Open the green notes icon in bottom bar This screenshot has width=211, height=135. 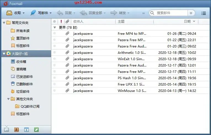[36, 129]
